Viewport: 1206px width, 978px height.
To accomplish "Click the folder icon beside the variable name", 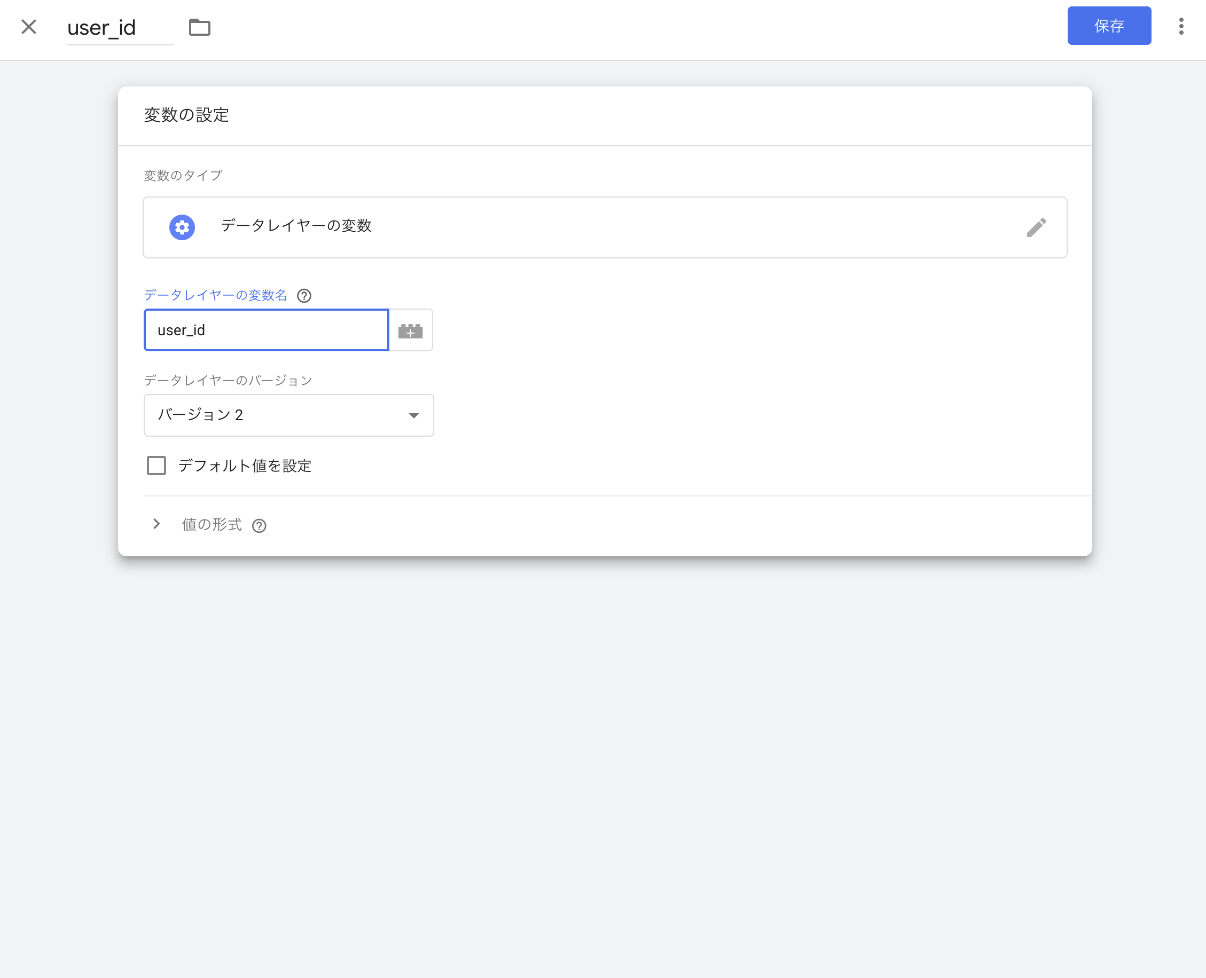I will (200, 27).
